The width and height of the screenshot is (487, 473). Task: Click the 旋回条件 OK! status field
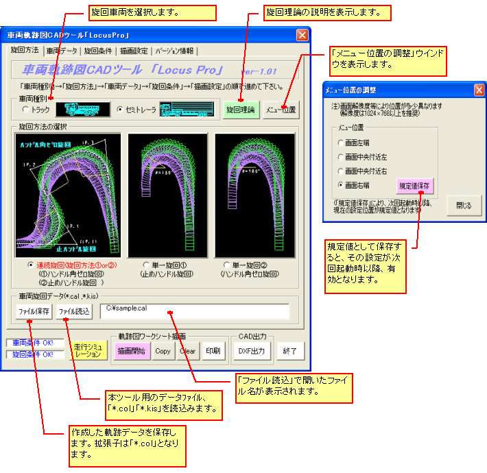tap(35, 354)
